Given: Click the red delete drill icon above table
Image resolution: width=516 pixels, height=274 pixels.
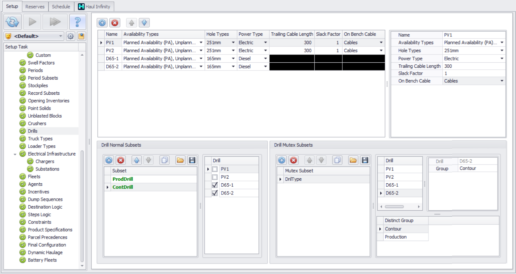Looking at the screenshot, I should (x=115, y=23).
